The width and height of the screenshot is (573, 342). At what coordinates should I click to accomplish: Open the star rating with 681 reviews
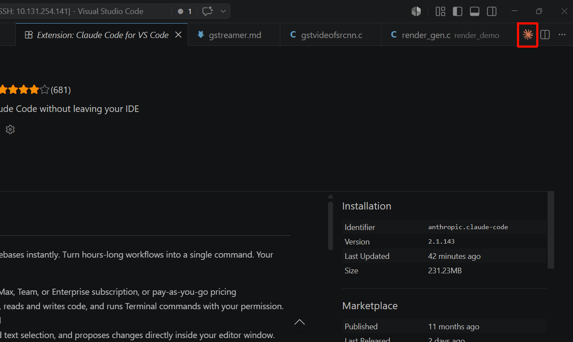tap(35, 90)
